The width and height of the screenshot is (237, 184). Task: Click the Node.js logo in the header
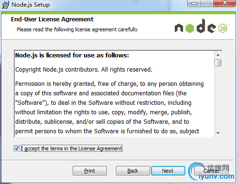[x=202, y=26]
